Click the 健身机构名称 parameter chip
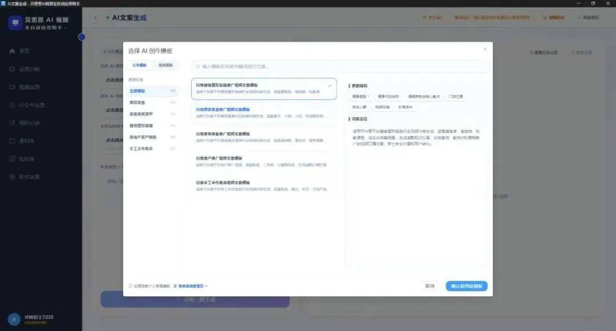The height and width of the screenshot is (331, 616). [388, 96]
